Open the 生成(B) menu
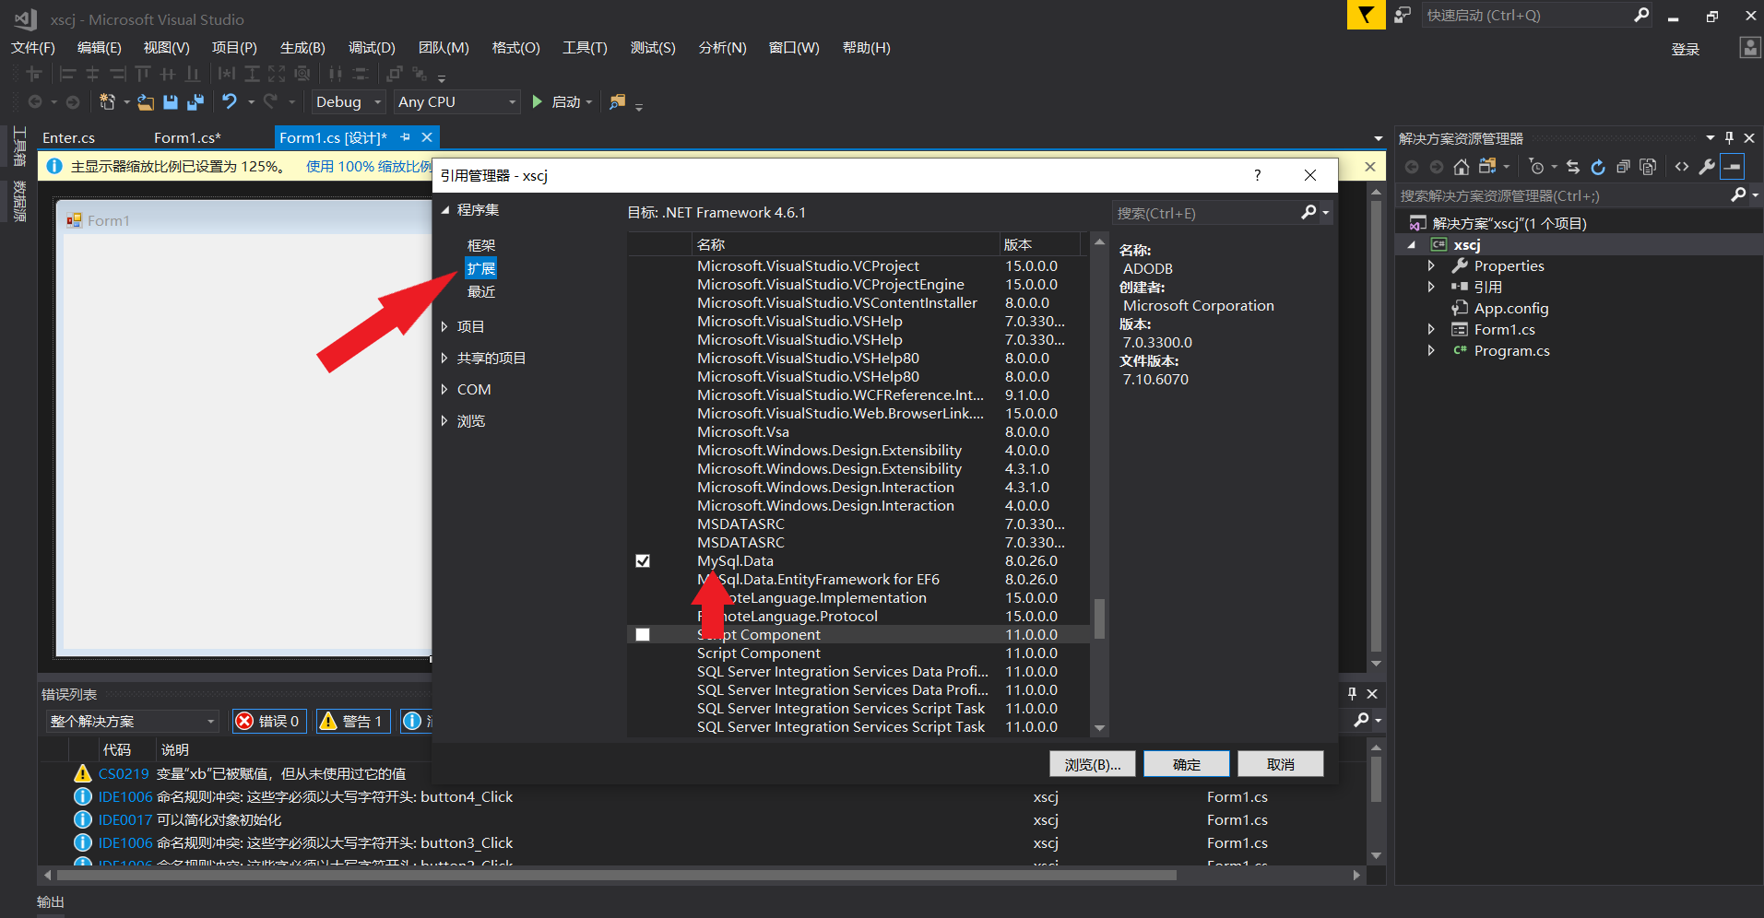The image size is (1764, 918). click(x=302, y=48)
